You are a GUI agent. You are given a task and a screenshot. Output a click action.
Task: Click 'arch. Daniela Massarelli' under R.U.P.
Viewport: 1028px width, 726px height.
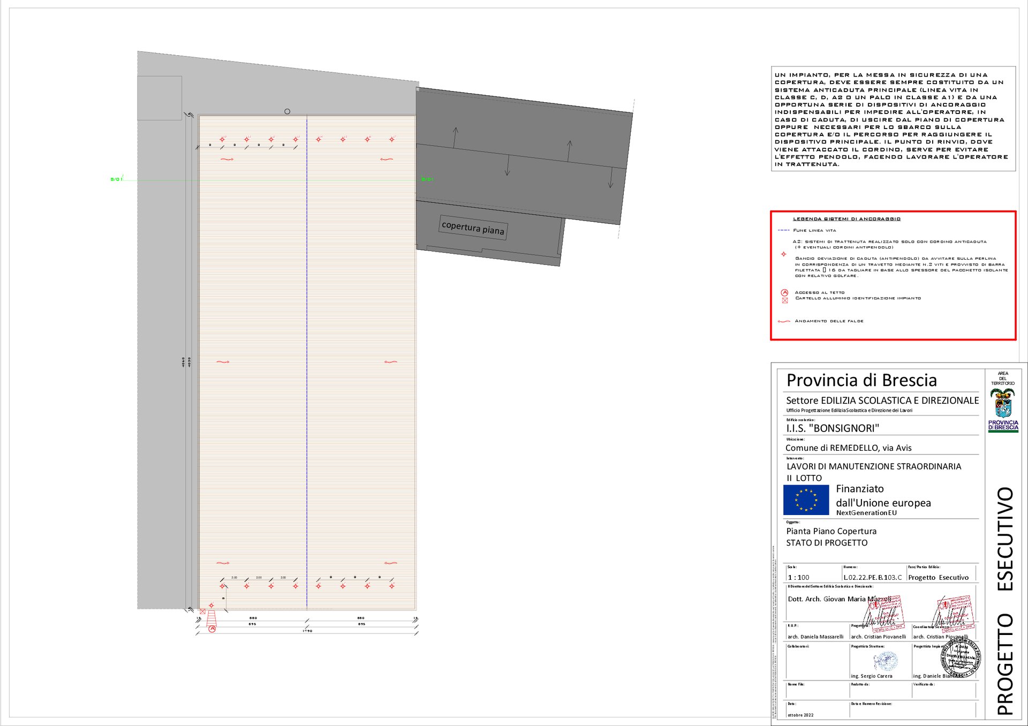(815, 637)
